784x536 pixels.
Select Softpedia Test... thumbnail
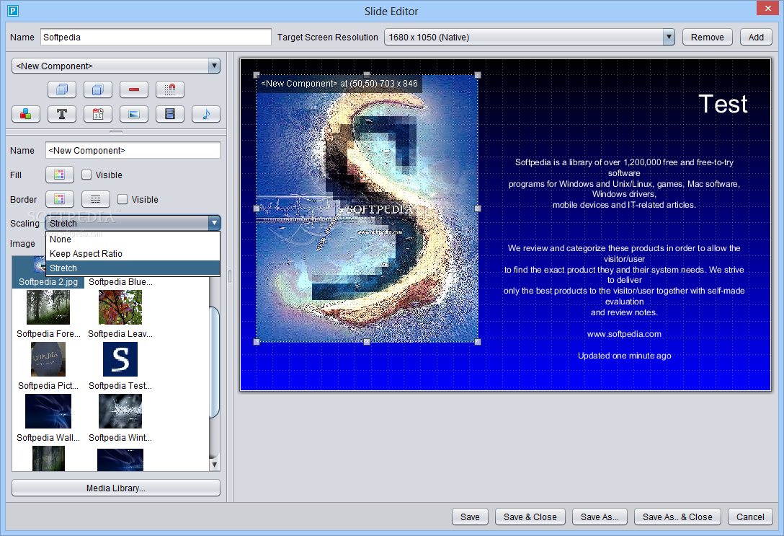pyautogui.click(x=120, y=359)
